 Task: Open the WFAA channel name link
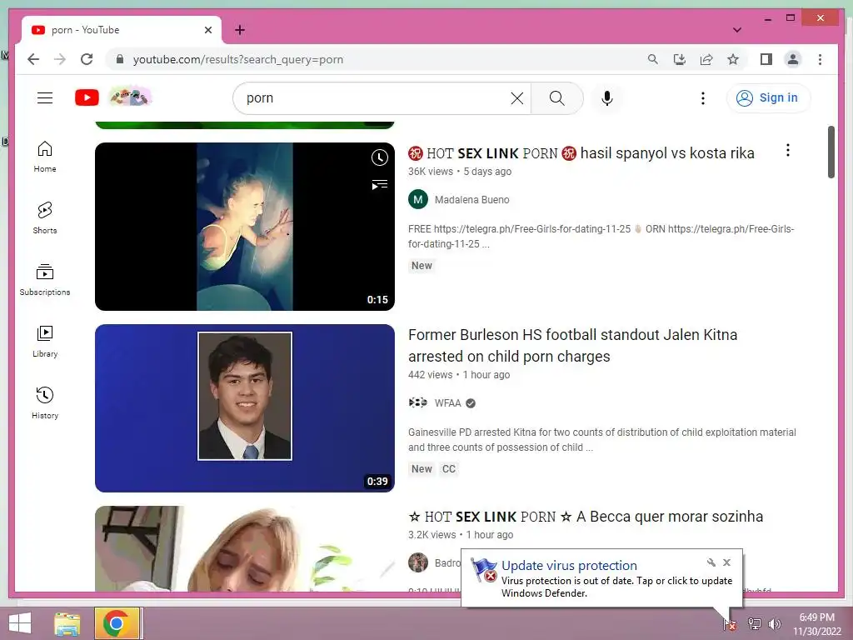[447, 403]
